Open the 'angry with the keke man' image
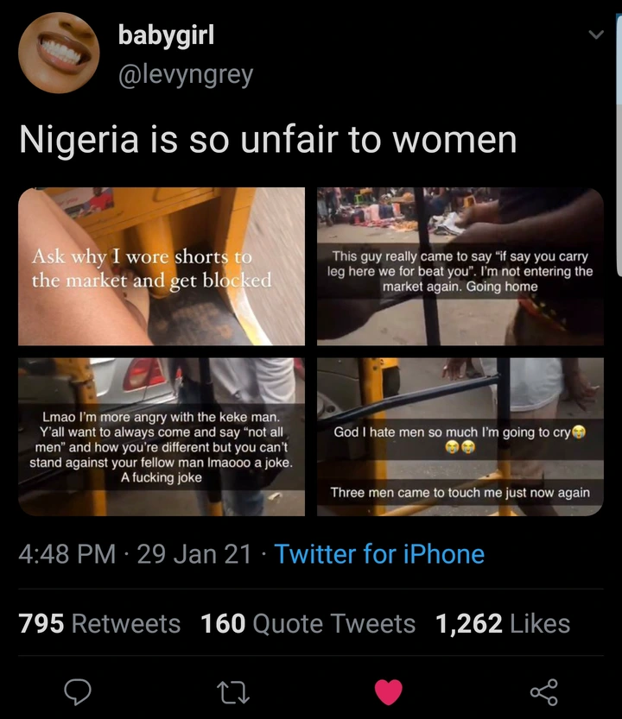The width and height of the screenshot is (622, 719). click(x=162, y=437)
